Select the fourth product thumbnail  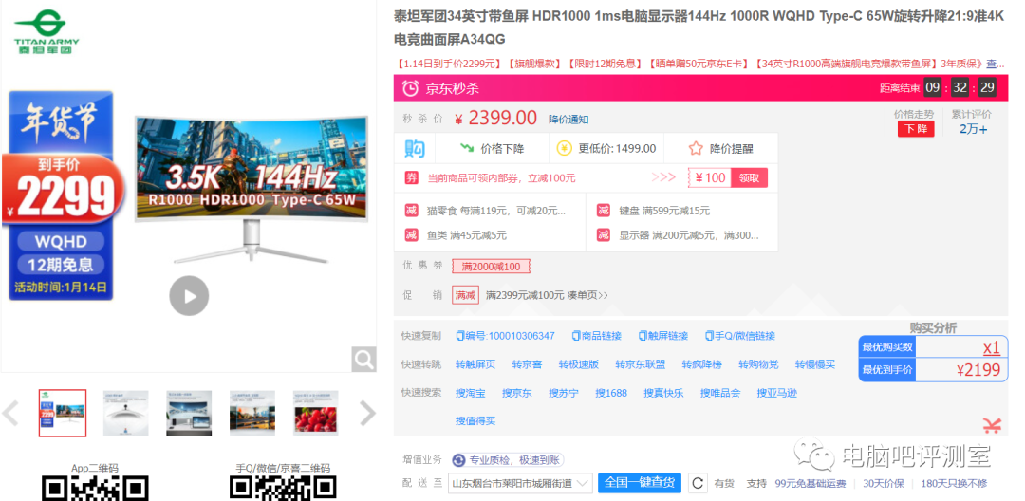click(252, 413)
